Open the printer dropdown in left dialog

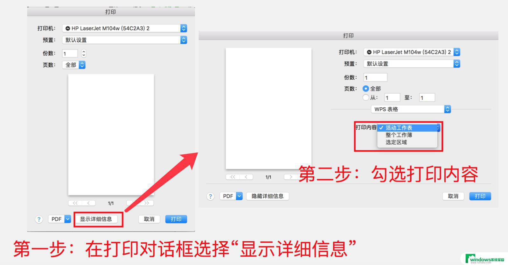tap(125, 28)
